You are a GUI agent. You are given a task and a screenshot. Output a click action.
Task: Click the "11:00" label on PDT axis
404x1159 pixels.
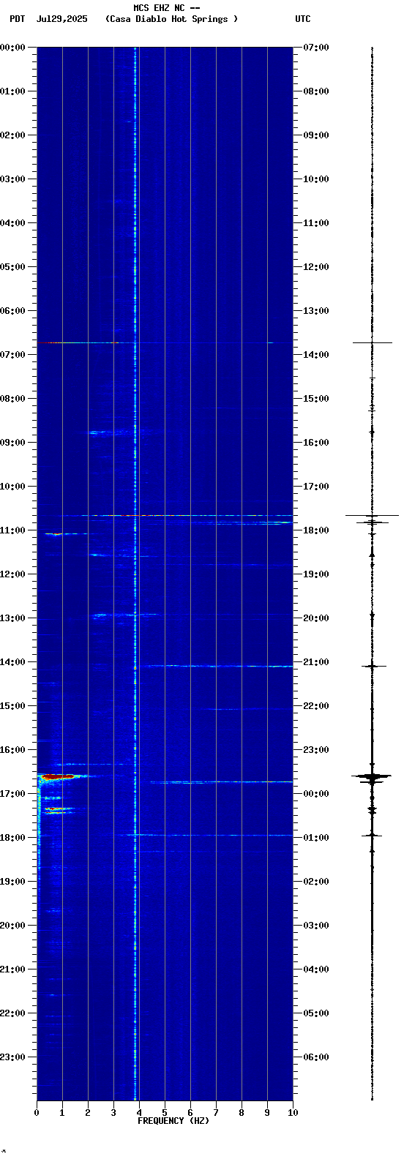[13, 530]
